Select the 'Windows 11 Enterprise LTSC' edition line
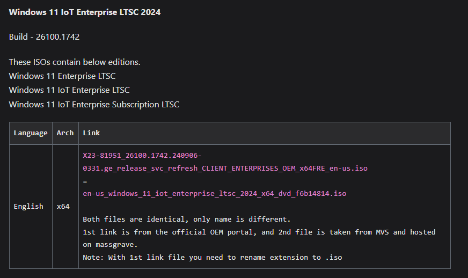 (62, 76)
